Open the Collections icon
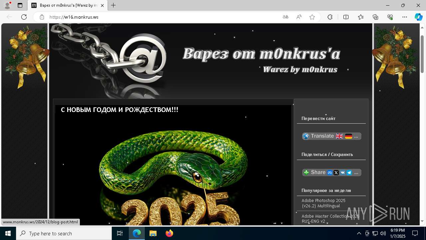The image size is (426, 240). 375,17
